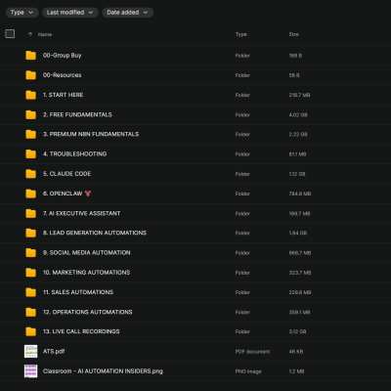Click the 10. MARKETING AUTOMATIONS folder icon
This screenshot has height=391, width=391.
(x=30, y=273)
